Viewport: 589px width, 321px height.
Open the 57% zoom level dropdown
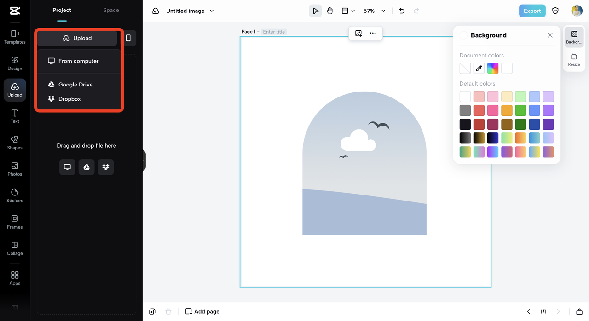point(374,11)
